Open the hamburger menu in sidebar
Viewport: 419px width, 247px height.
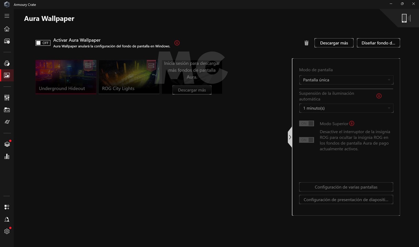pyautogui.click(x=7, y=16)
